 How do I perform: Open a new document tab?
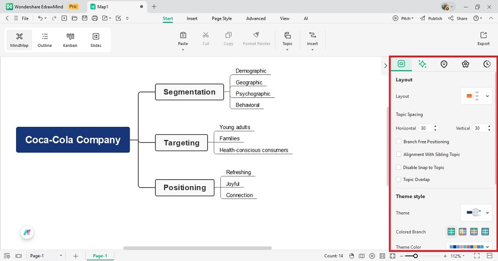coord(154,6)
